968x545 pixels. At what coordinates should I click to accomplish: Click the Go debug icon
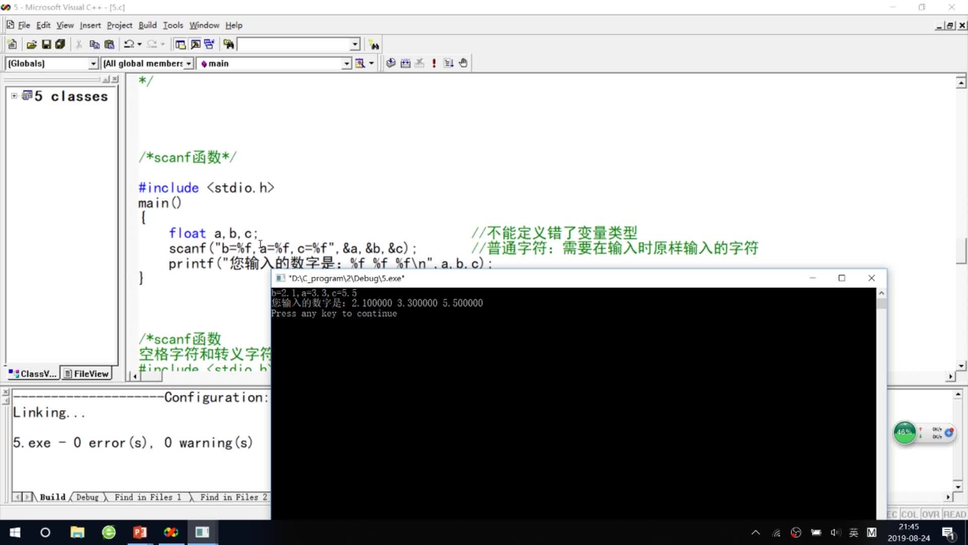(x=449, y=63)
